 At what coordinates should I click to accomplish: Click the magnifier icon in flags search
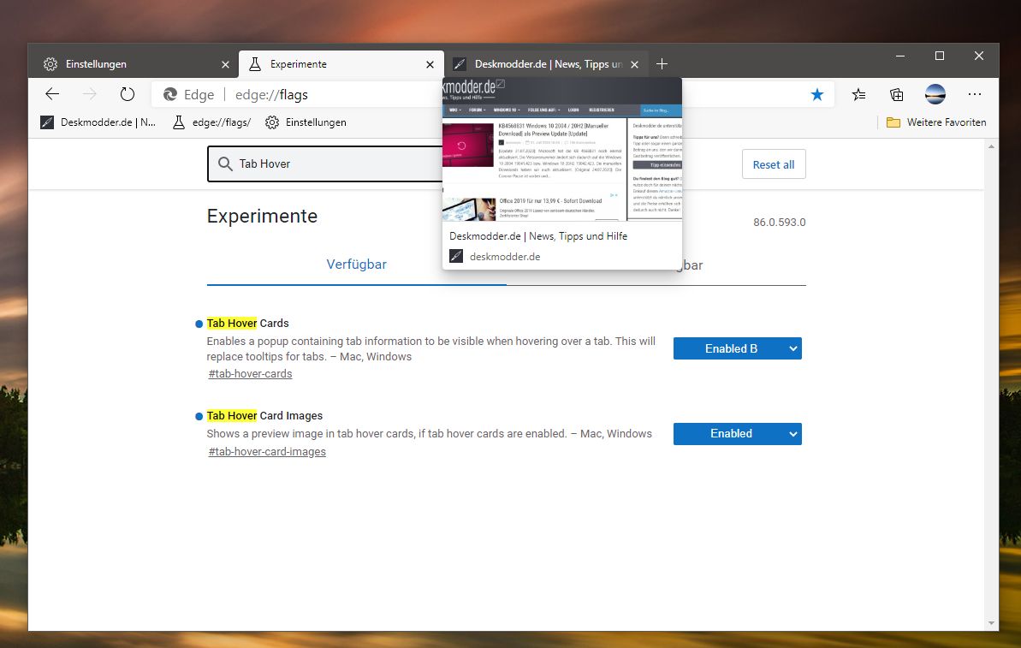(225, 163)
